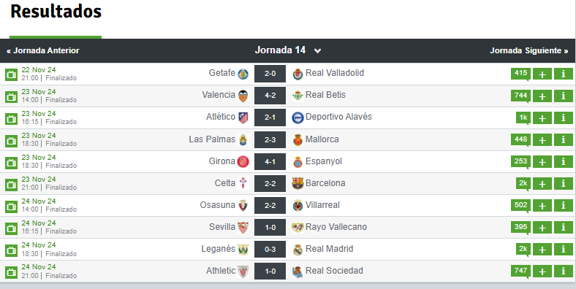
Task: Expand plus button for Girona vs Espanyol
Action: pyautogui.click(x=542, y=162)
